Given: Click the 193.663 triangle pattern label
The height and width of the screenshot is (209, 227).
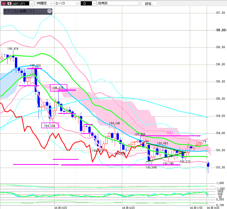Looking at the screenshot, I should (163, 143).
